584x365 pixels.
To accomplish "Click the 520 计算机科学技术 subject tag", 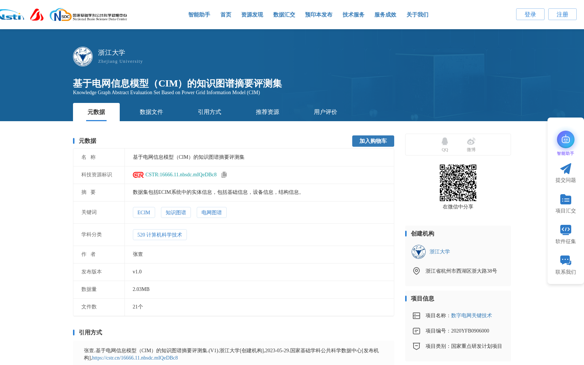I will 160,235.
